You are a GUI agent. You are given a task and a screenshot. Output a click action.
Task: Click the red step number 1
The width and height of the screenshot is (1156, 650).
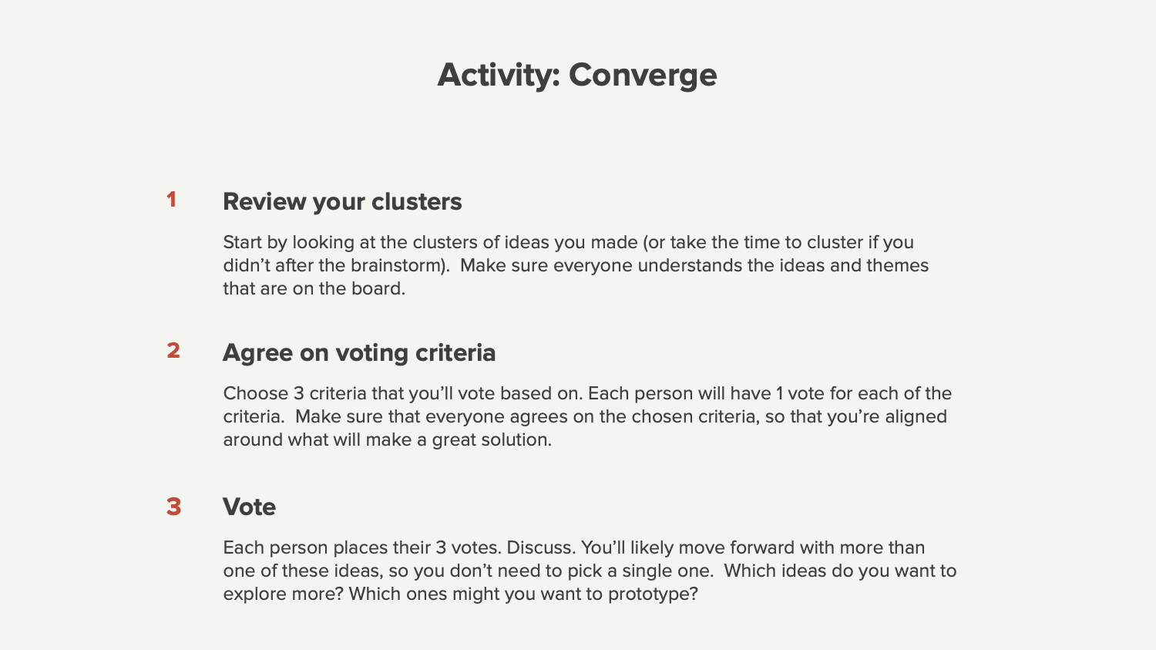171,200
